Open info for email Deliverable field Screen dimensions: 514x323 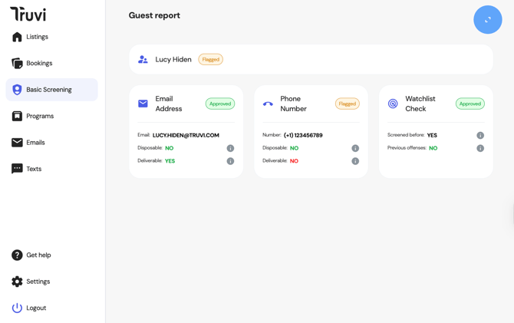[230, 161]
